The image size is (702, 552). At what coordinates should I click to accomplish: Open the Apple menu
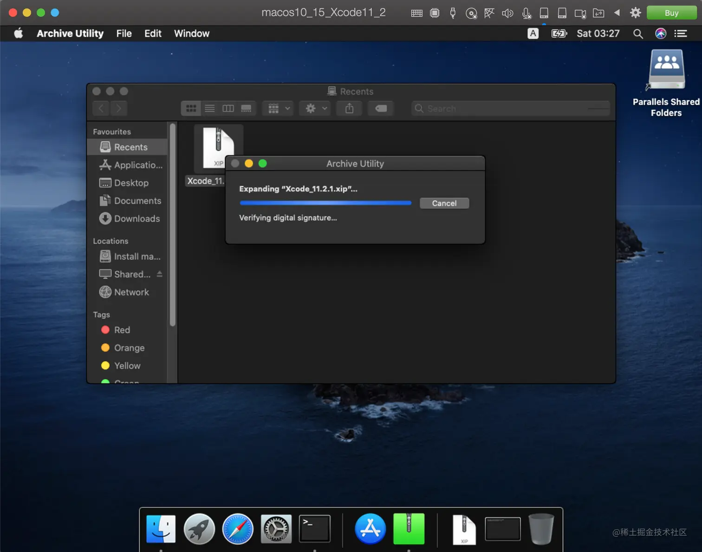pyautogui.click(x=19, y=33)
